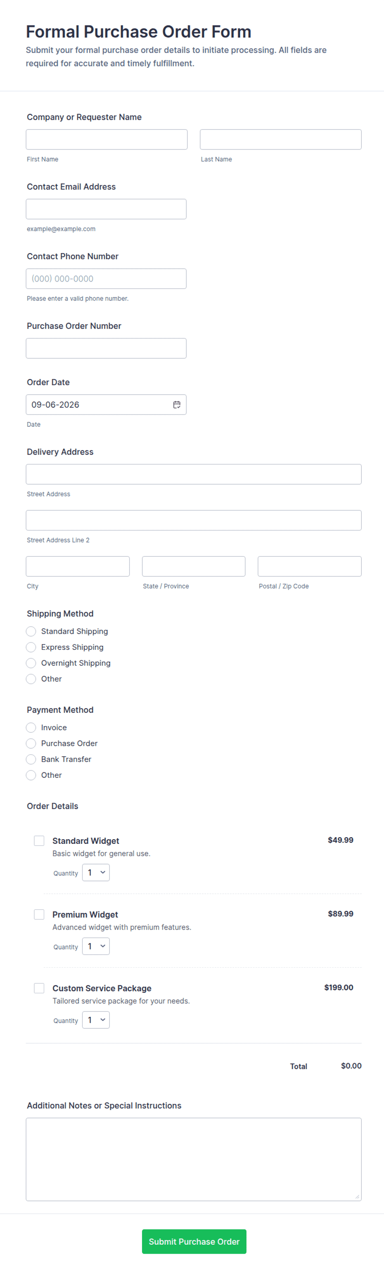Select Standard Shipping radio option
Image resolution: width=384 pixels, height=1274 pixels.
[31, 632]
